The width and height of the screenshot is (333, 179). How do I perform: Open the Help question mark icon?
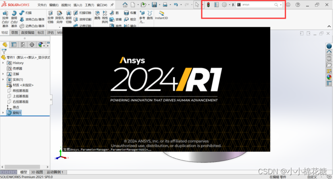(x=298, y=5)
